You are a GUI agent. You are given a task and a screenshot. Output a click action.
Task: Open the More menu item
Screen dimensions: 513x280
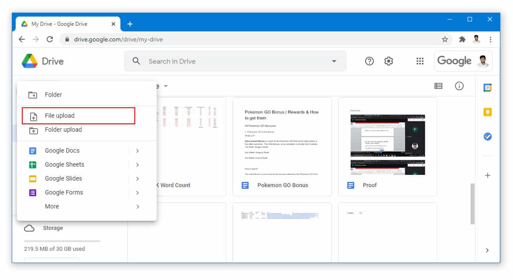coord(87,207)
